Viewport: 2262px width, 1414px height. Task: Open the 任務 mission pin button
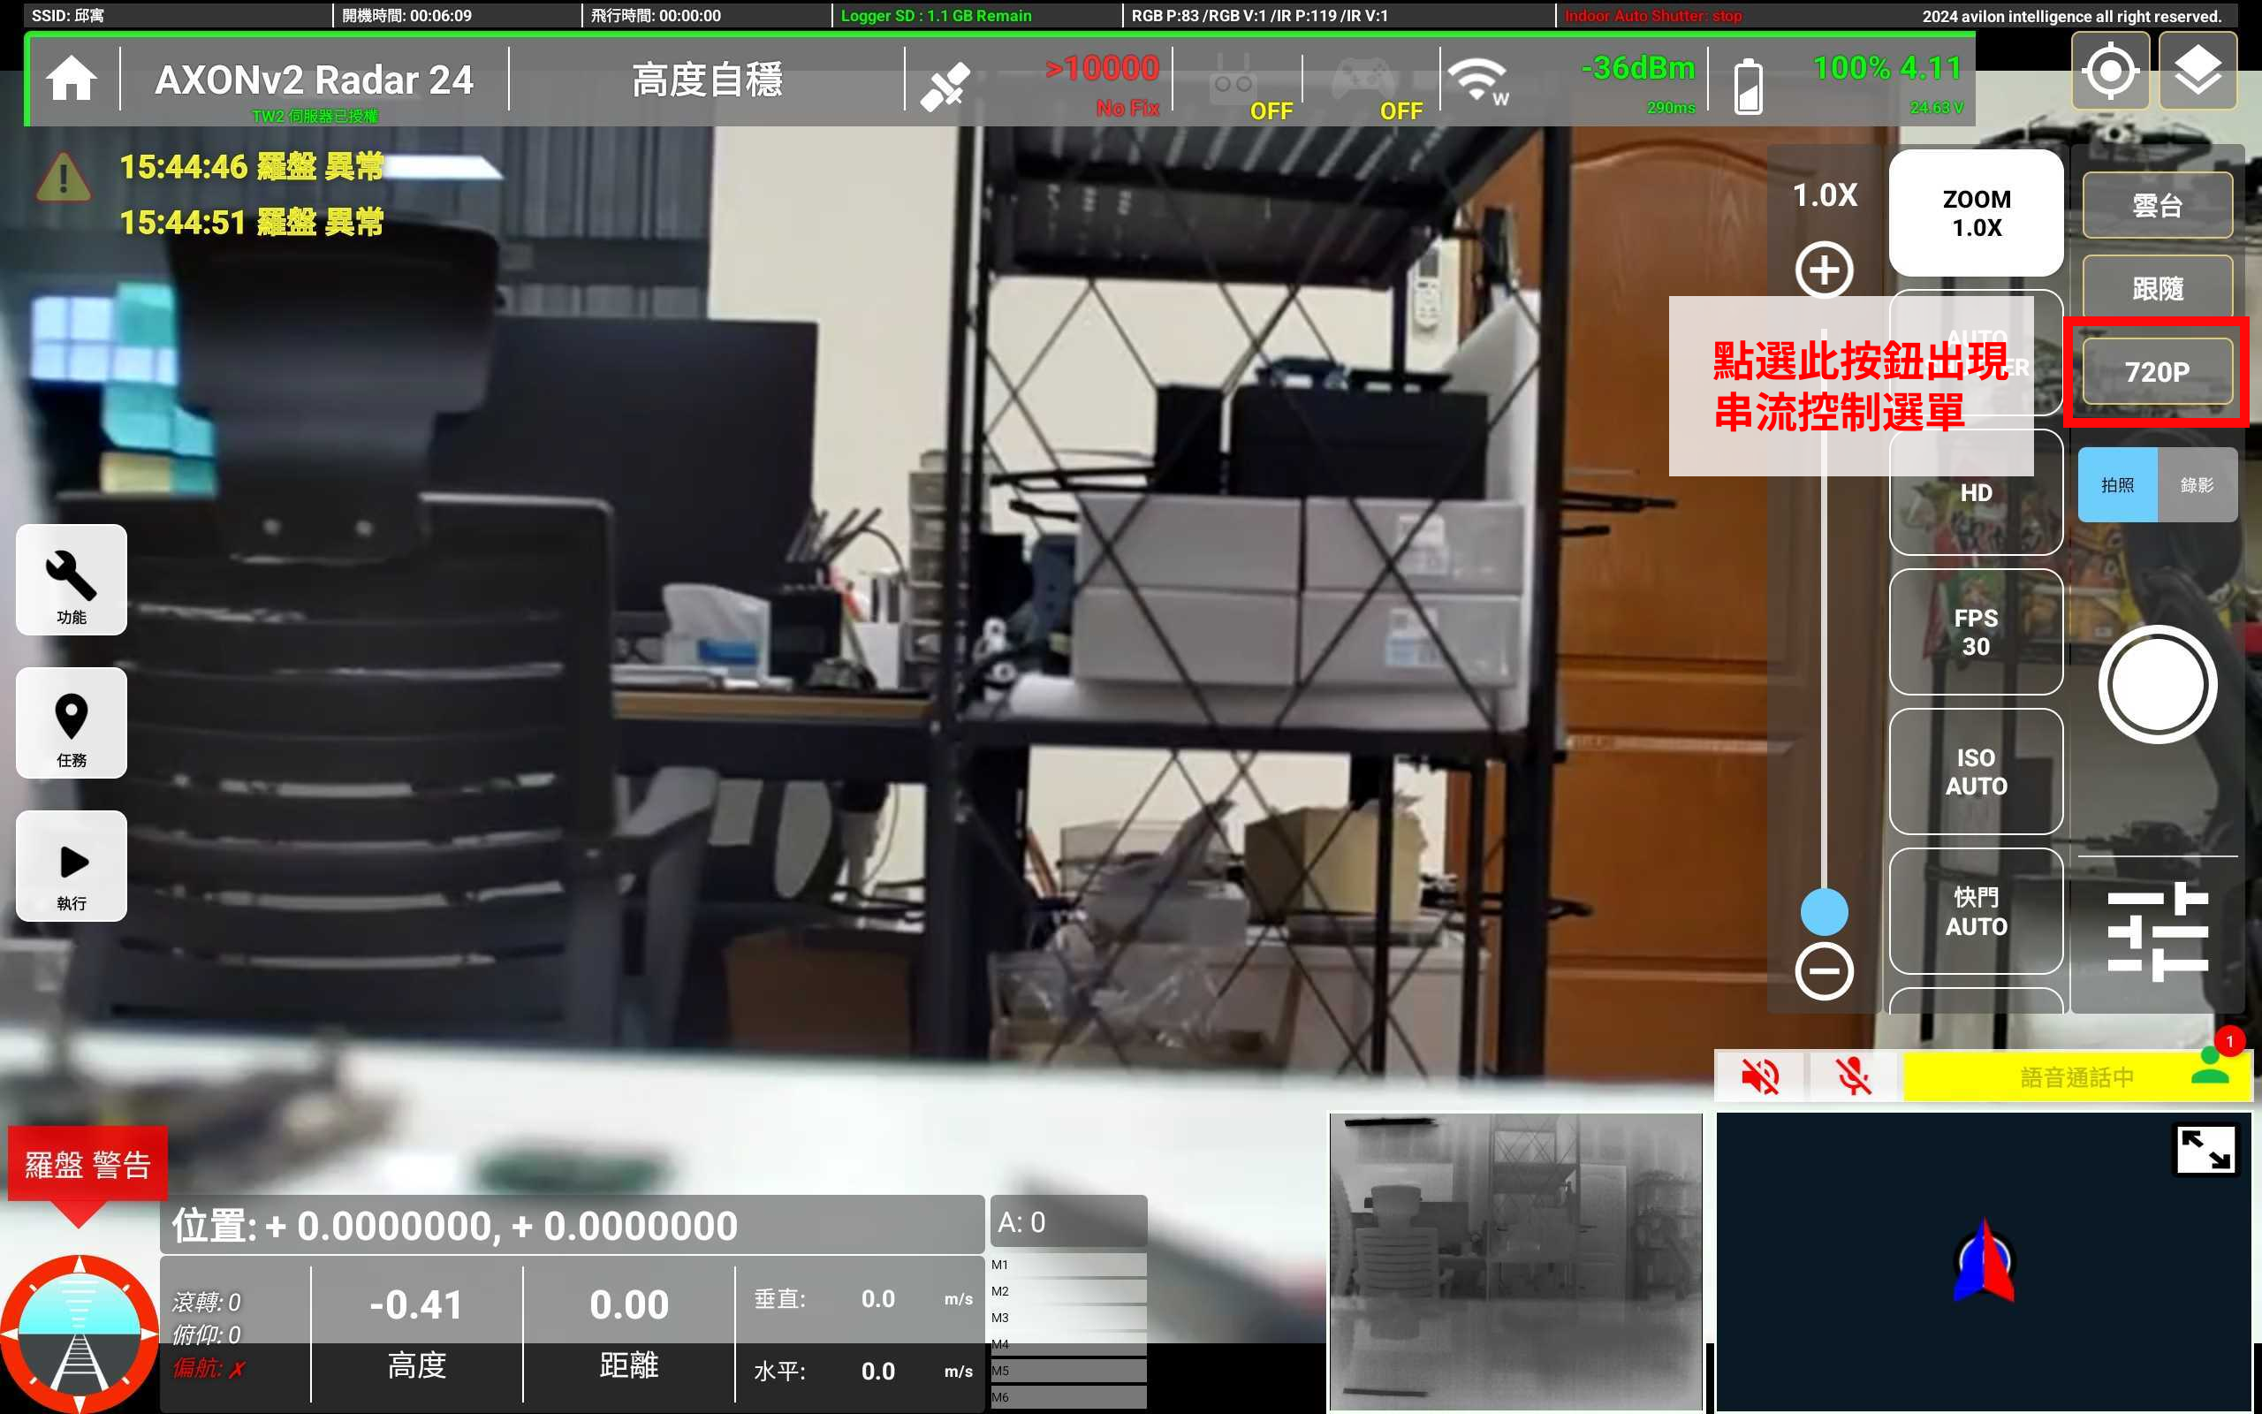(x=71, y=722)
